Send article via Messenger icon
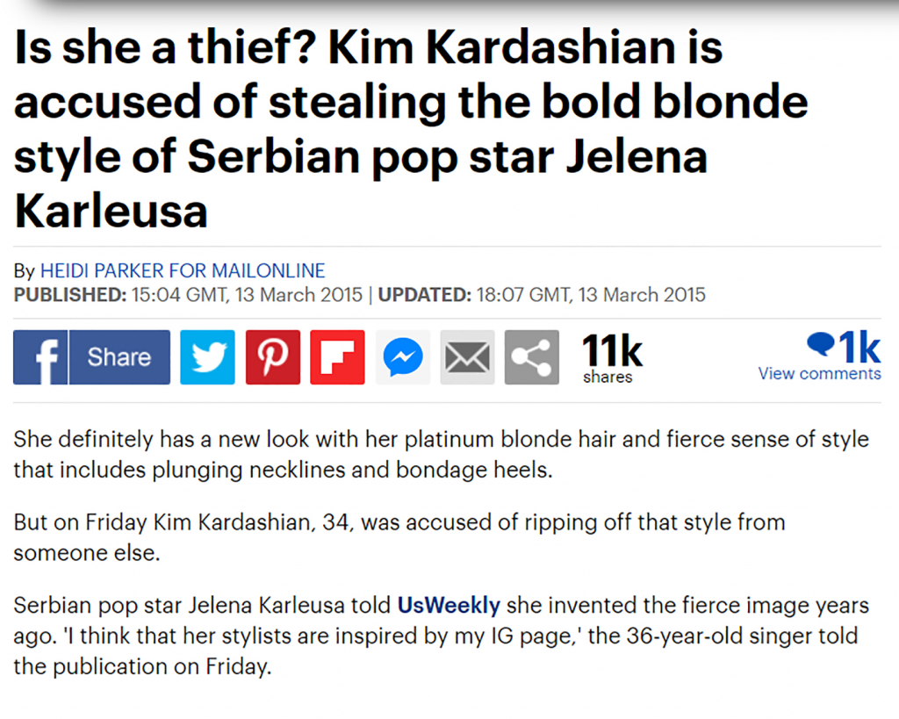 coord(403,357)
